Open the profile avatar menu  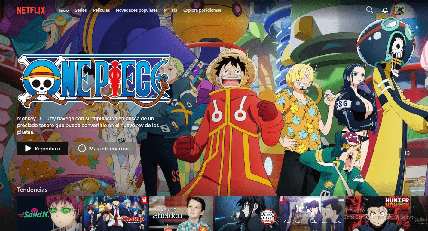pos(400,10)
